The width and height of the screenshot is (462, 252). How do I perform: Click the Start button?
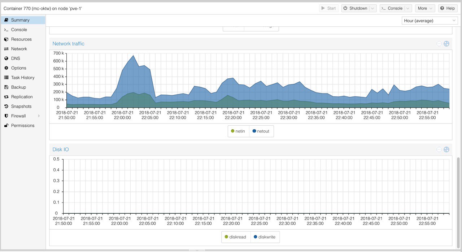pyautogui.click(x=329, y=8)
